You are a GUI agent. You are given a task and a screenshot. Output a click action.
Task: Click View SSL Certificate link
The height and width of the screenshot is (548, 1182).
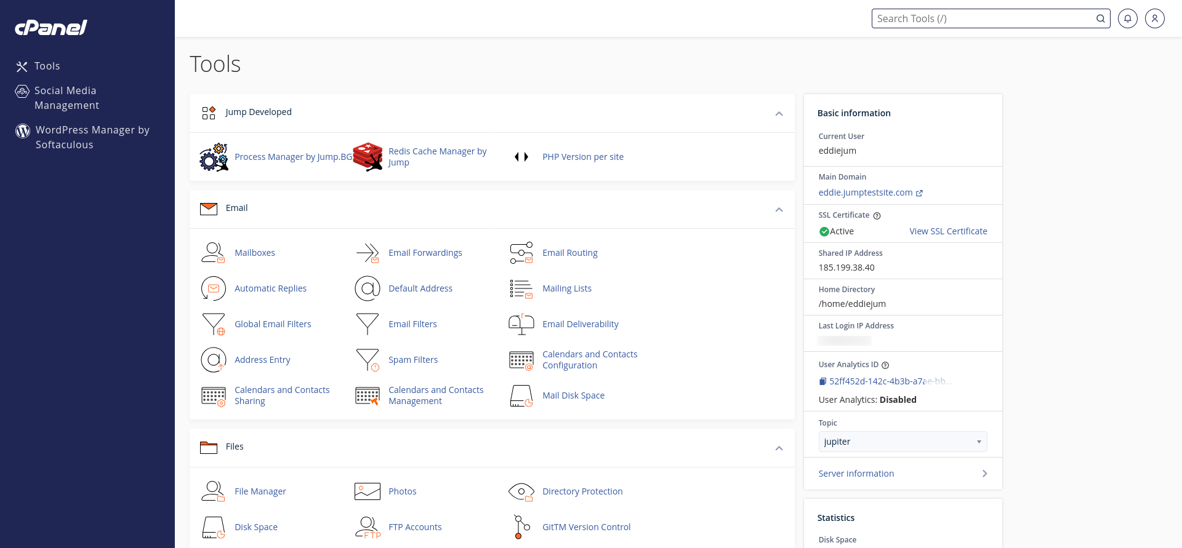(948, 231)
